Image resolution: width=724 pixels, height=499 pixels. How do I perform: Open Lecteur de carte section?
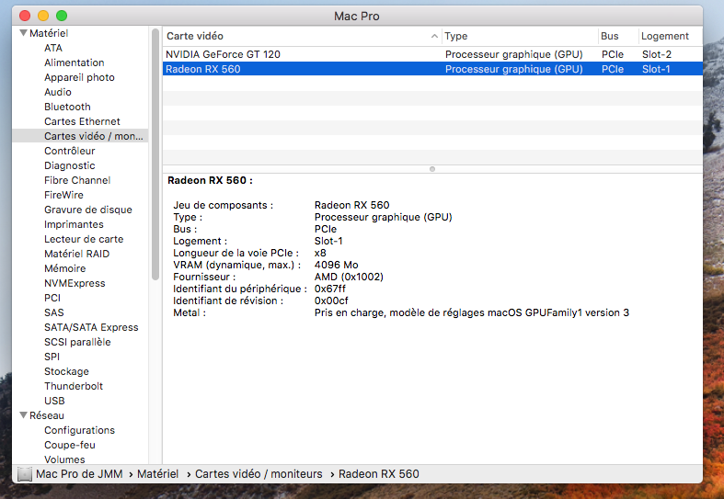tap(84, 239)
